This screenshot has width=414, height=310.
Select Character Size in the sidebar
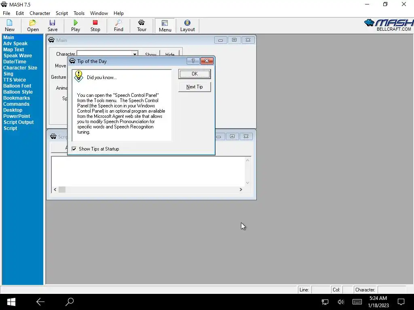20,68
